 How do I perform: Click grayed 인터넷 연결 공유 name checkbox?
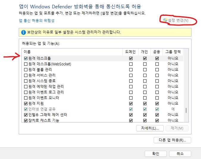click(26, 109)
